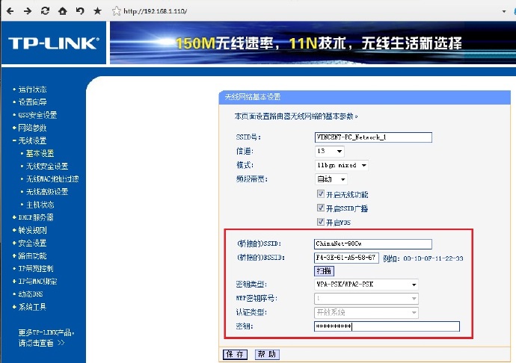This screenshot has width=516, height=363.
Task: Expand 安全设置 menu
Action: tap(32, 243)
